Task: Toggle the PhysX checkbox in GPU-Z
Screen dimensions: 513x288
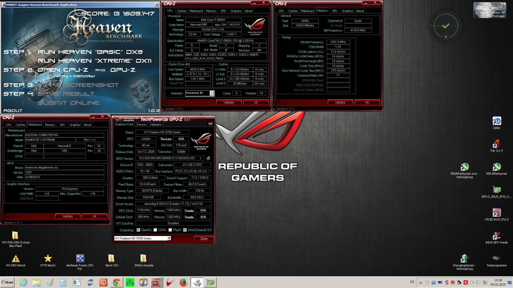Action: (x=170, y=230)
